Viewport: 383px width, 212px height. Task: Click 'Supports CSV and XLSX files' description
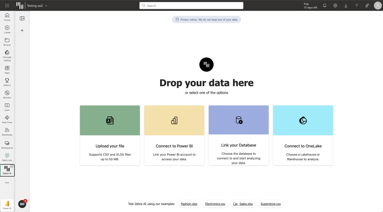(x=110, y=157)
